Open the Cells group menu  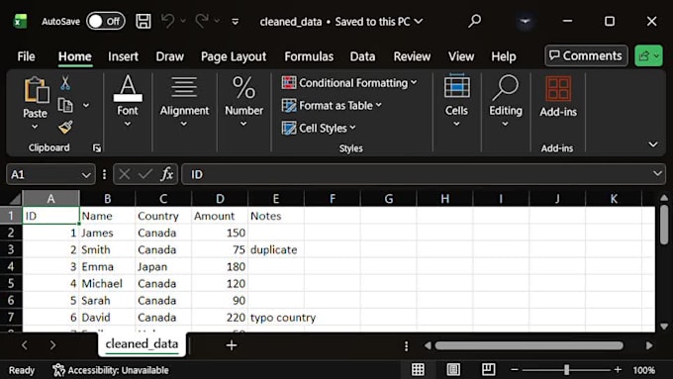[456, 101]
